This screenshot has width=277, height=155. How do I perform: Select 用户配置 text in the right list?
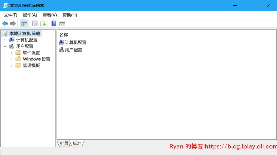coord(73,50)
